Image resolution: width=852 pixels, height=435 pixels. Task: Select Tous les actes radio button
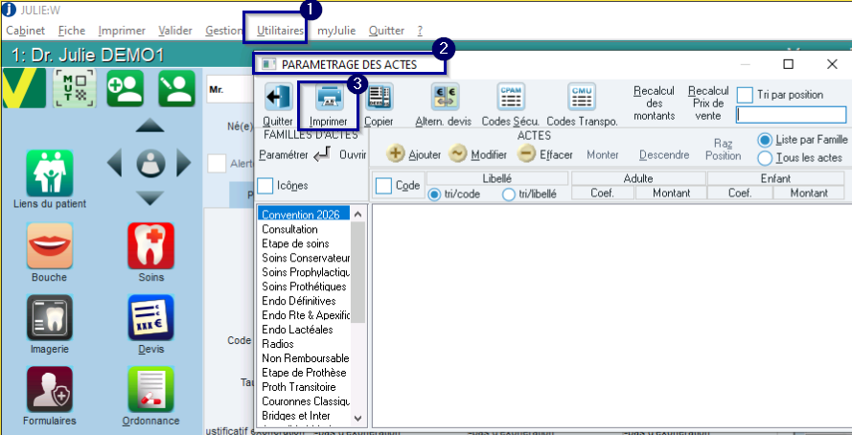coord(765,158)
